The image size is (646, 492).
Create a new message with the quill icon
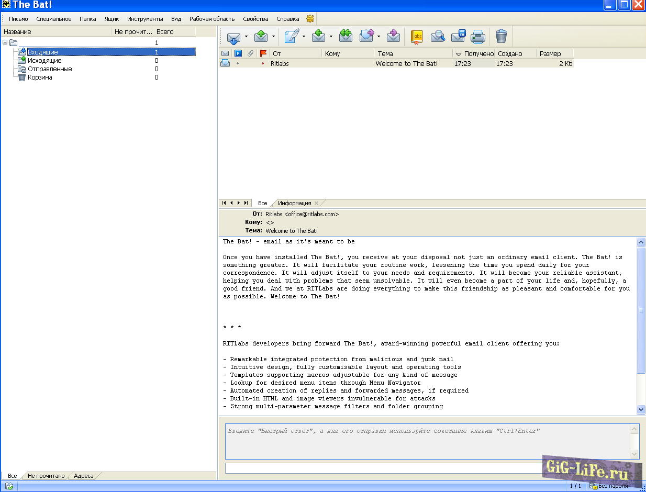click(291, 37)
